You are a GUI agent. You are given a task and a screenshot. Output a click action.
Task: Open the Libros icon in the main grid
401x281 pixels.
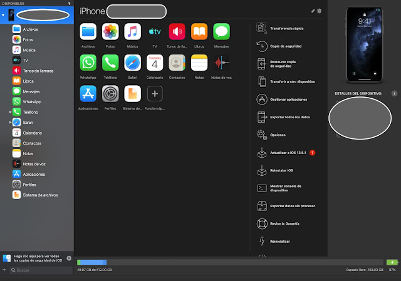(x=199, y=32)
